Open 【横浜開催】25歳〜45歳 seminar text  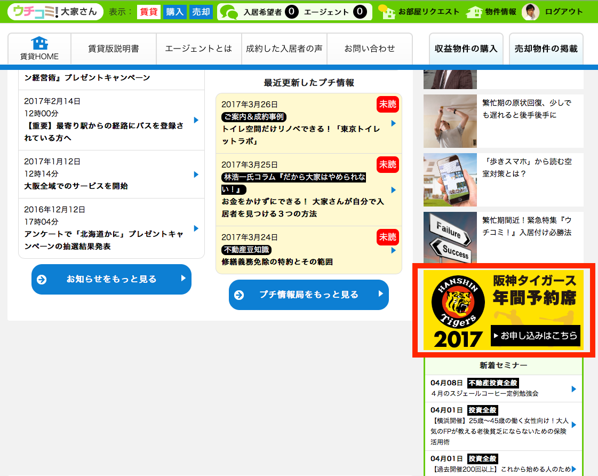coord(499,431)
